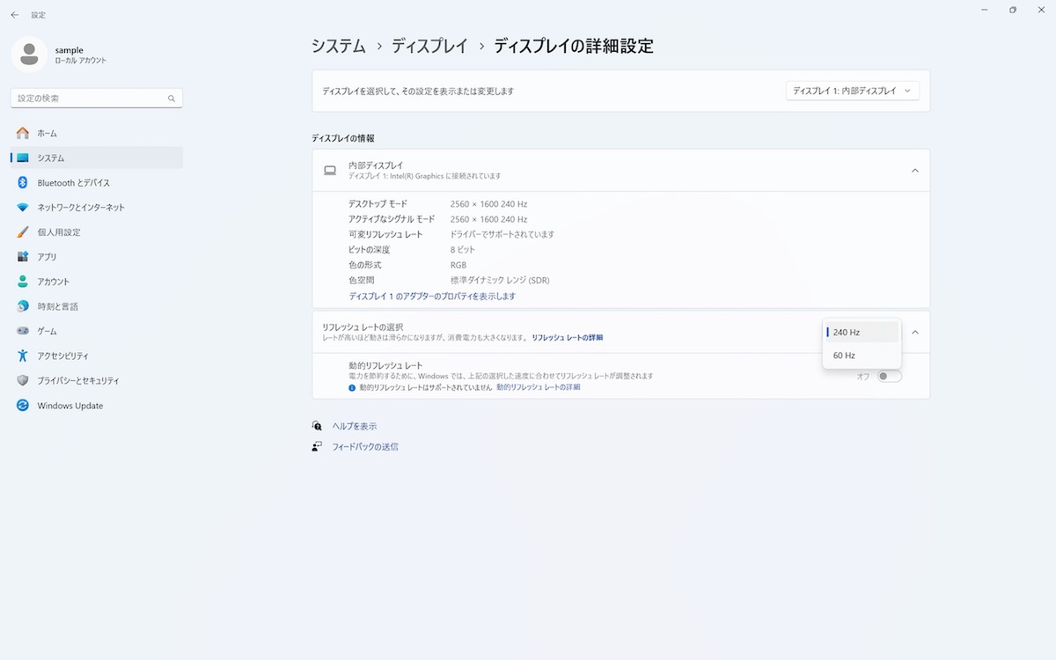Click the ヘルプを表示 help icon
1056x660 pixels.
(317, 426)
